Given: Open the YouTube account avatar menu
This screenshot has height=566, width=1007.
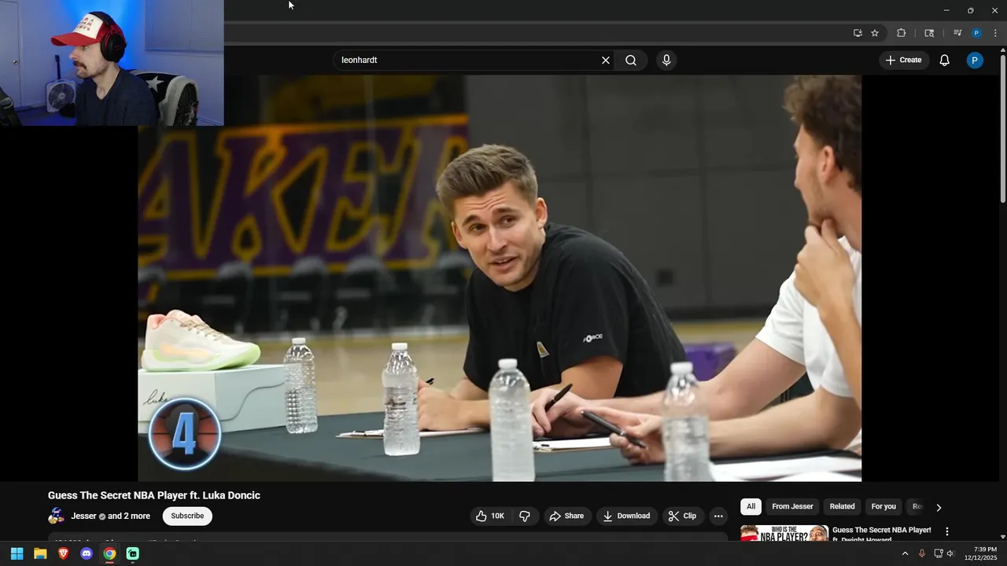Looking at the screenshot, I should coord(975,61).
